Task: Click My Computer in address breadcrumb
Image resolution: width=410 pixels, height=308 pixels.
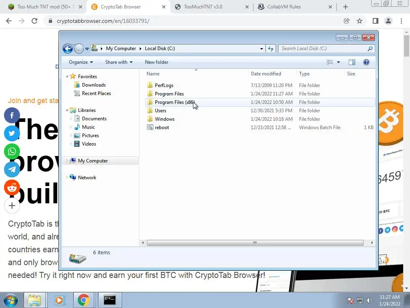Action: click(x=121, y=49)
